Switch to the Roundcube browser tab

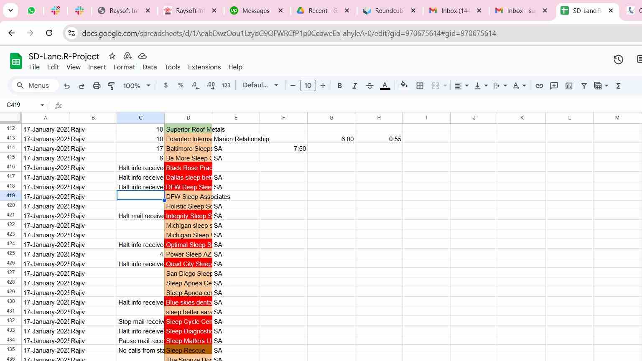tap(389, 10)
